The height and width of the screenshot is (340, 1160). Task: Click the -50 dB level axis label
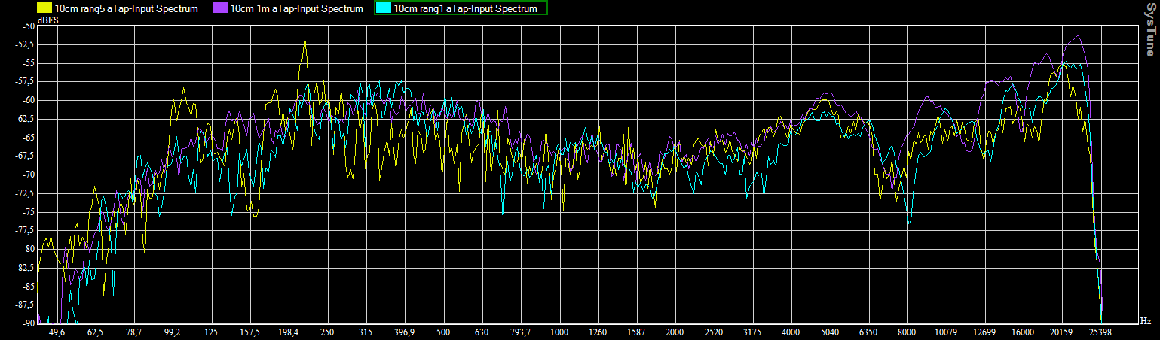[x=28, y=26]
